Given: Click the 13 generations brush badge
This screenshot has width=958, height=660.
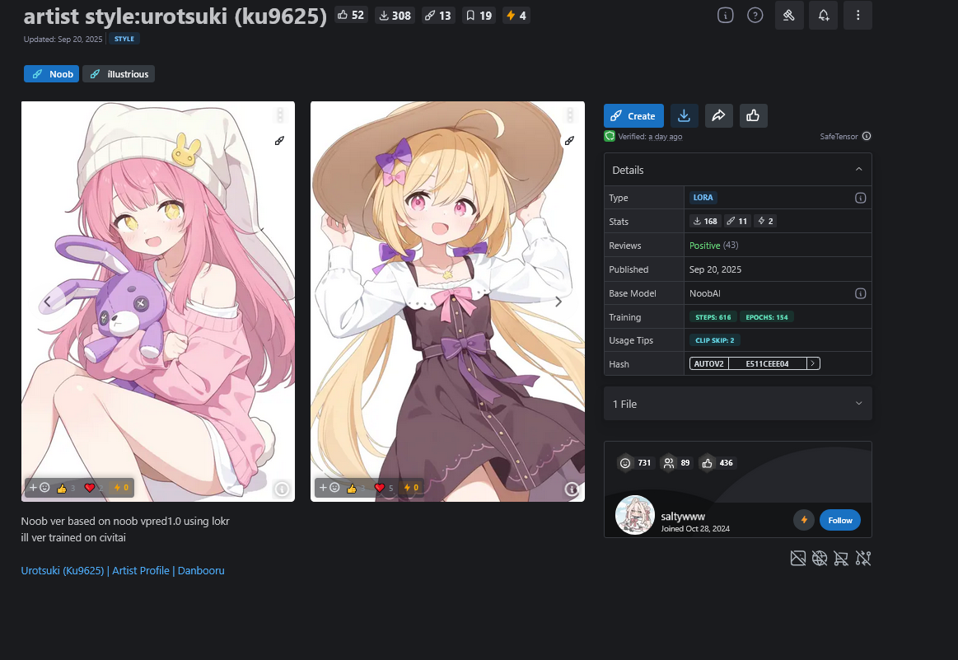Looking at the screenshot, I should (438, 16).
